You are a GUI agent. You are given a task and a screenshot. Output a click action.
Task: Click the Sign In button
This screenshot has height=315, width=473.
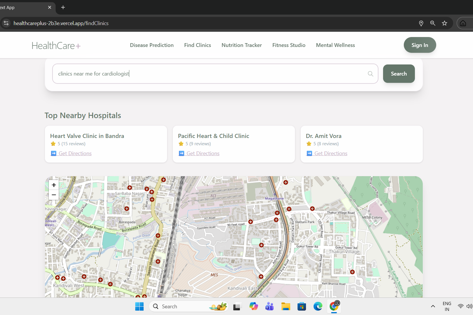point(420,45)
